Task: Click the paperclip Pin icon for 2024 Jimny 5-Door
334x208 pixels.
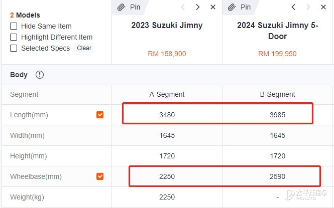Action: pyautogui.click(x=232, y=7)
